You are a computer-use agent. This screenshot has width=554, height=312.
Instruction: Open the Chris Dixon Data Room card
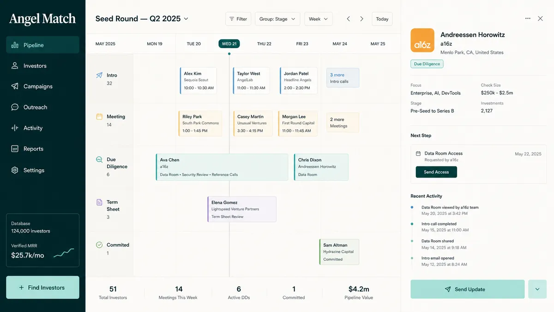coord(321,167)
